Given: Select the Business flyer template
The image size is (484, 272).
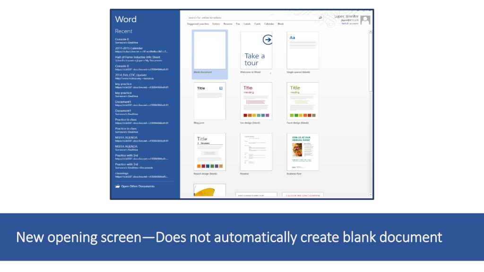Looking at the screenshot, I should 302,152.
